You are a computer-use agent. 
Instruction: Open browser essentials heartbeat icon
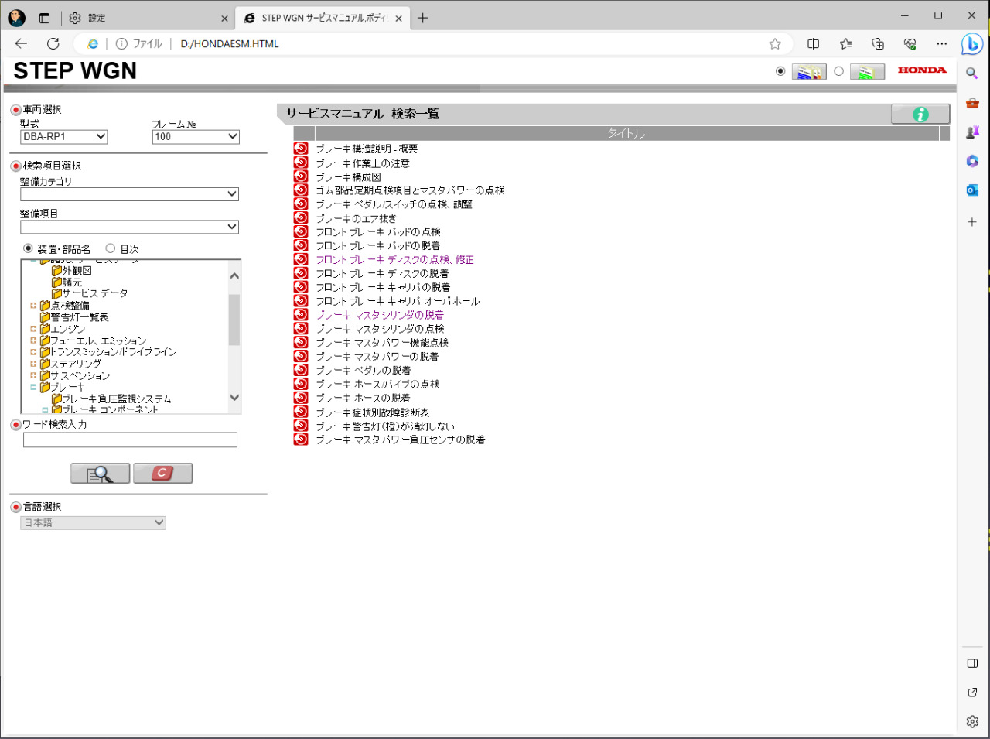click(910, 44)
